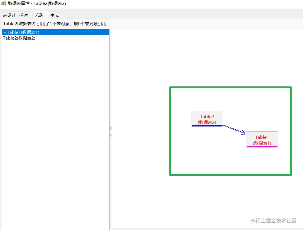Switch to the 表设计 tab
The height and width of the screenshot is (230, 303).
coord(9,15)
